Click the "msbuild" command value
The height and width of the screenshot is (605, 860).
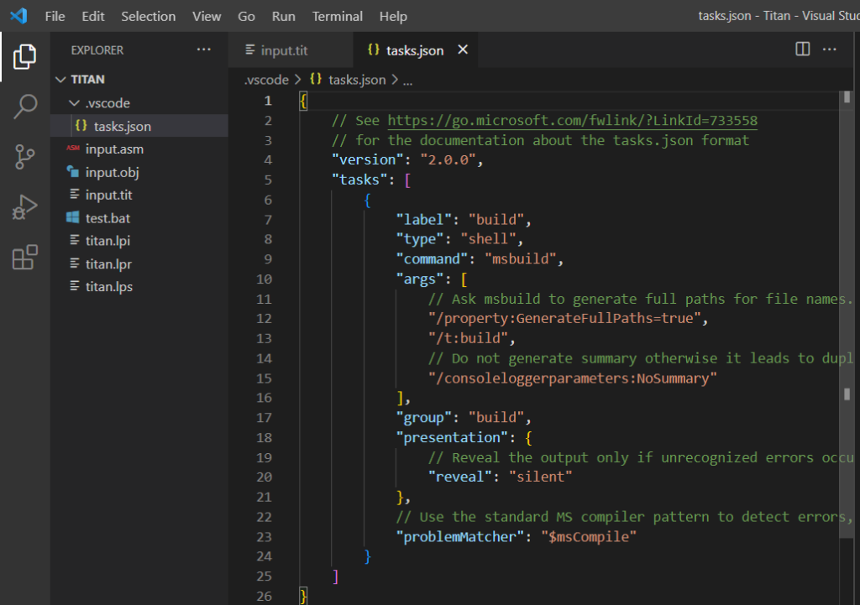point(521,258)
